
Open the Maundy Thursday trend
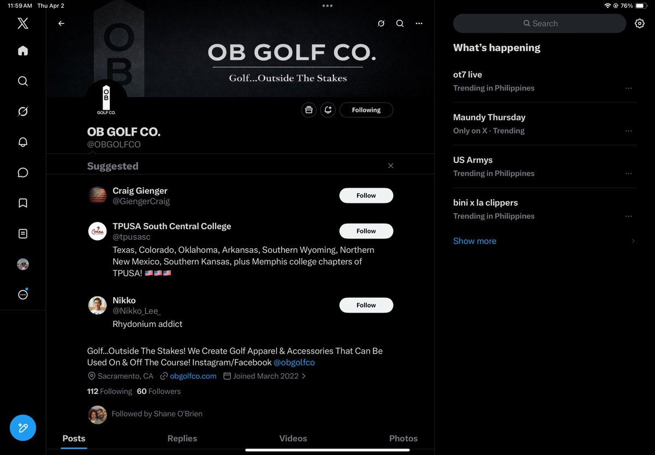click(x=545, y=123)
